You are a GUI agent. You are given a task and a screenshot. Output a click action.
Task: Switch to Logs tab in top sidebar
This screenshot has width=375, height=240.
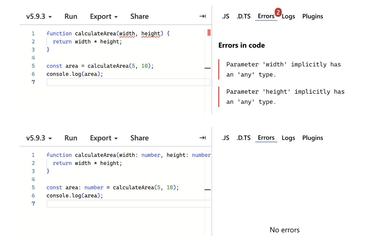(x=288, y=17)
